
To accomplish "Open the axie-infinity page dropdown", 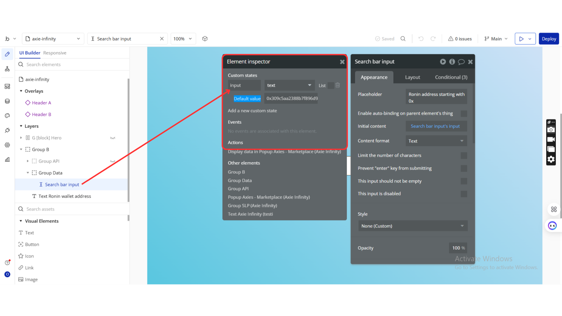I will (x=53, y=39).
